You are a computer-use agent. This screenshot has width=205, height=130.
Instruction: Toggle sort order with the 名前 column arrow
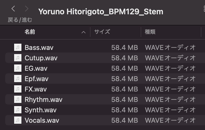(84, 32)
